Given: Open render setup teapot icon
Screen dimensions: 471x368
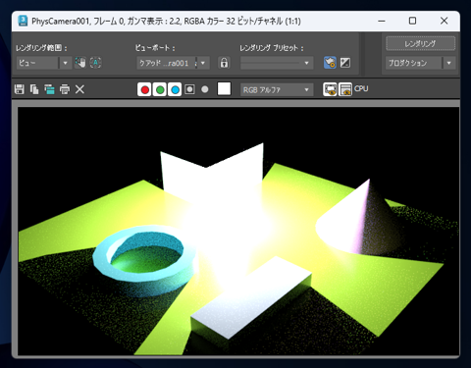Looking at the screenshot, I should pyautogui.click(x=330, y=63).
